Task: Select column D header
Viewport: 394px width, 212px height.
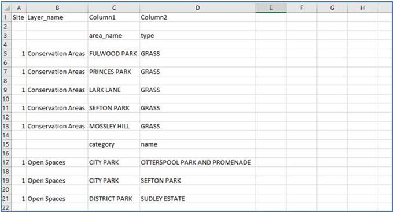Action: (x=197, y=8)
